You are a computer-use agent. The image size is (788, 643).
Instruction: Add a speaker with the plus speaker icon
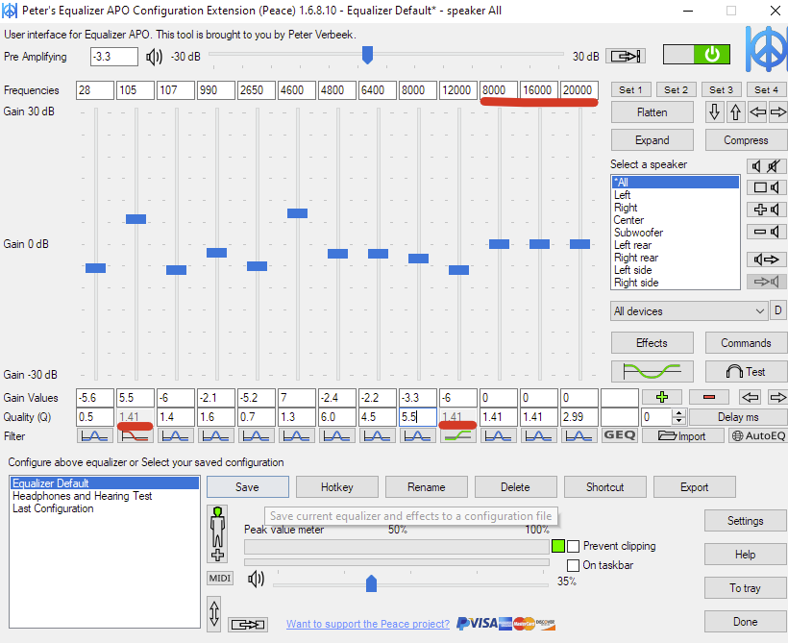point(767,210)
